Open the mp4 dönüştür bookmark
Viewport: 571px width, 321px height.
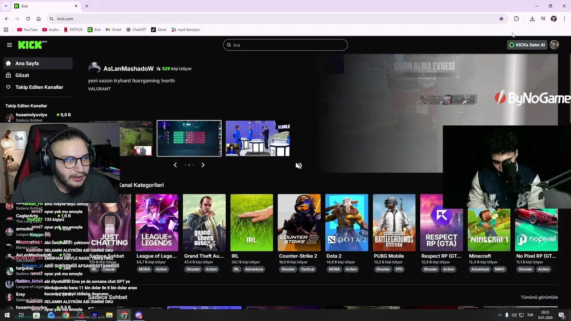coord(186,30)
